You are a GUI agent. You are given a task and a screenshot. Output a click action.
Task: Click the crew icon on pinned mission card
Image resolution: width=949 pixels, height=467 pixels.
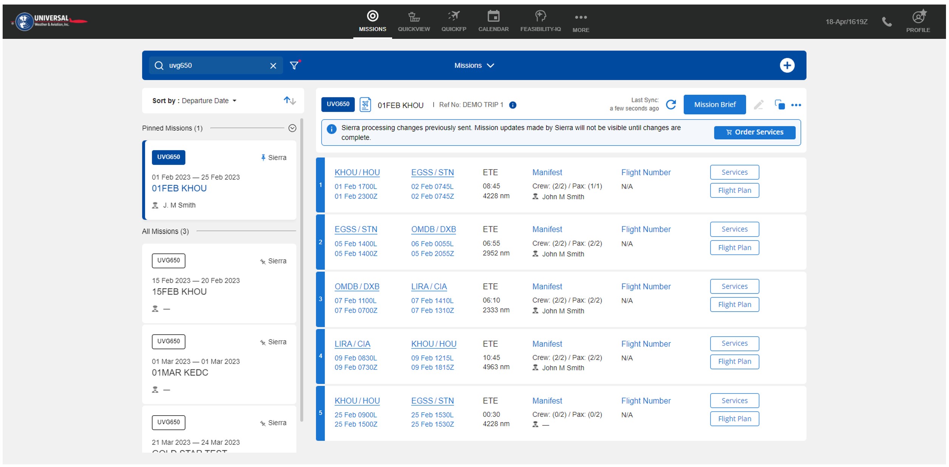[155, 206]
